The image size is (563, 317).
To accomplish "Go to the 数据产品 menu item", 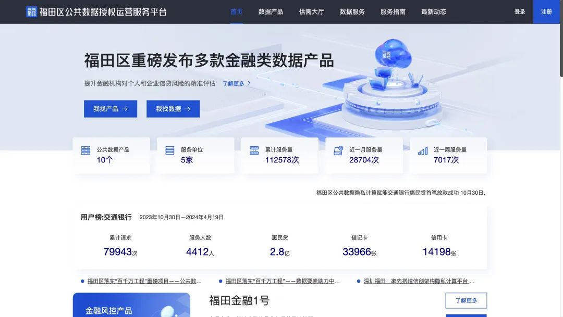I will pos(271,12).
